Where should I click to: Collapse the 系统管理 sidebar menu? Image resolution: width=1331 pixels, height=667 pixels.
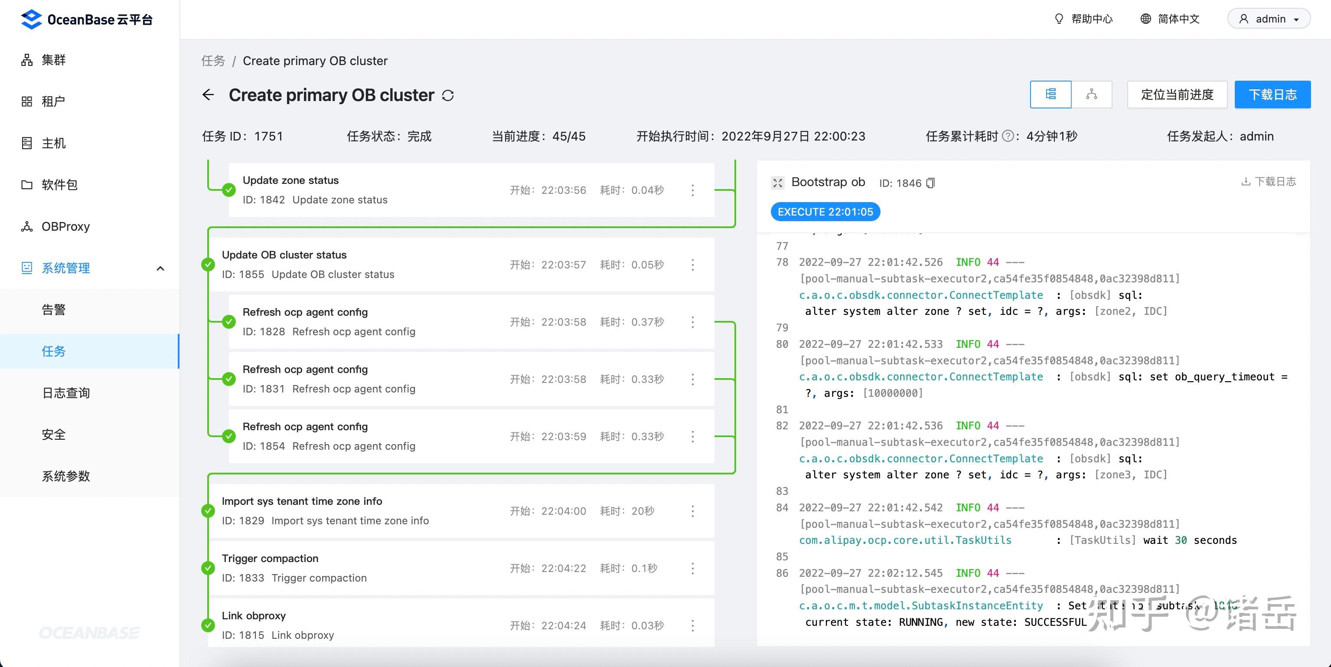pyautogui.click(x=160, y=268)
